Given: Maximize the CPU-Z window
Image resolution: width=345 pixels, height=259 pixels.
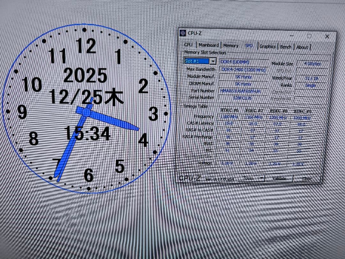Looking at the screenshot, I should [x=309, y=36].
